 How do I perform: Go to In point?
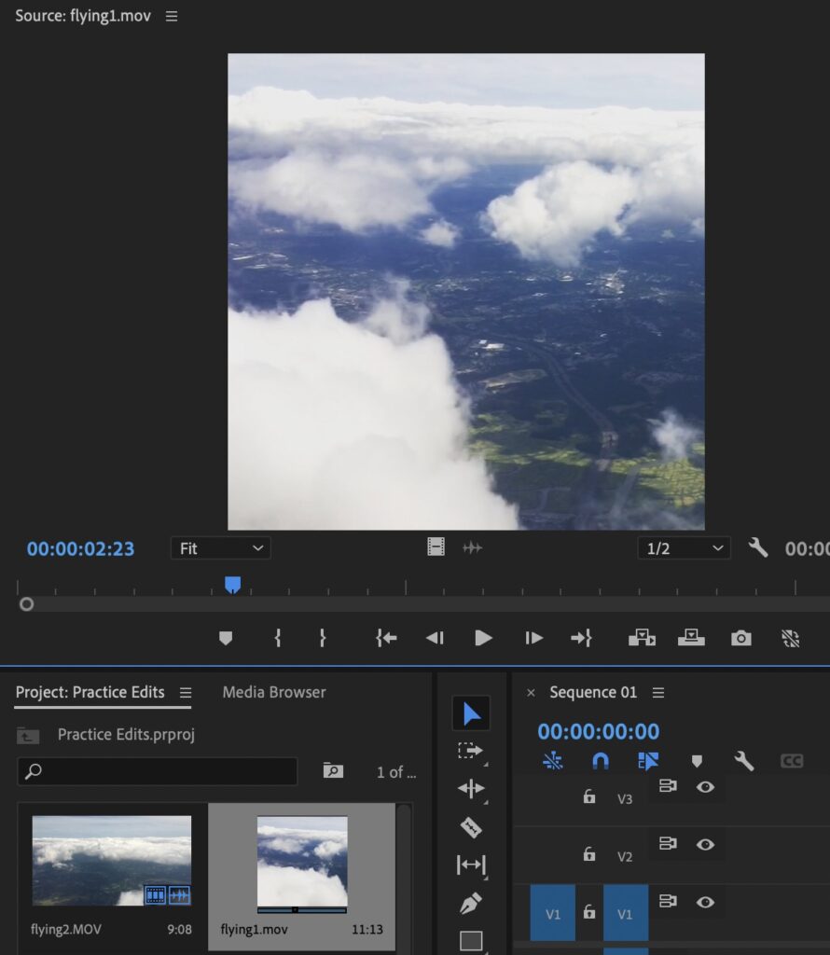pyautogui.click(x=386, y=638)
